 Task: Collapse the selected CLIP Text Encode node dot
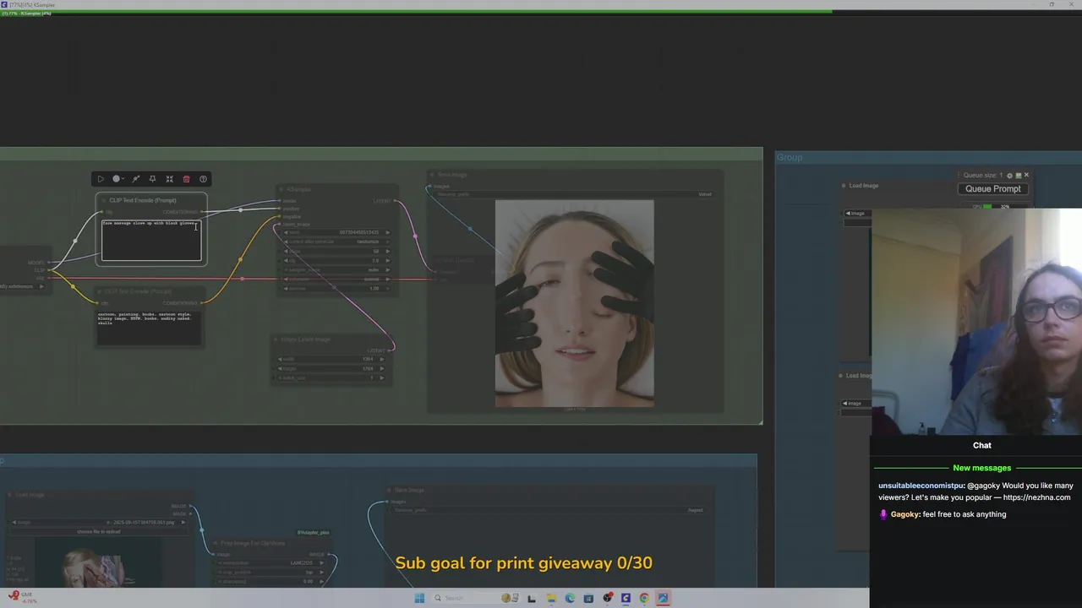(x=104, y=200)
